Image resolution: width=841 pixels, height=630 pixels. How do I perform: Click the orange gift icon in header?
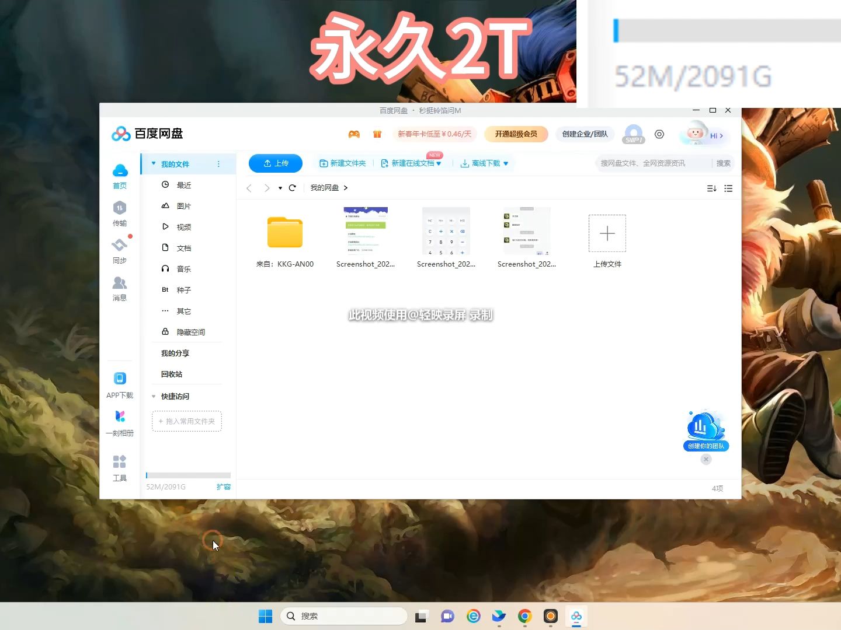(x=377, y=134)
